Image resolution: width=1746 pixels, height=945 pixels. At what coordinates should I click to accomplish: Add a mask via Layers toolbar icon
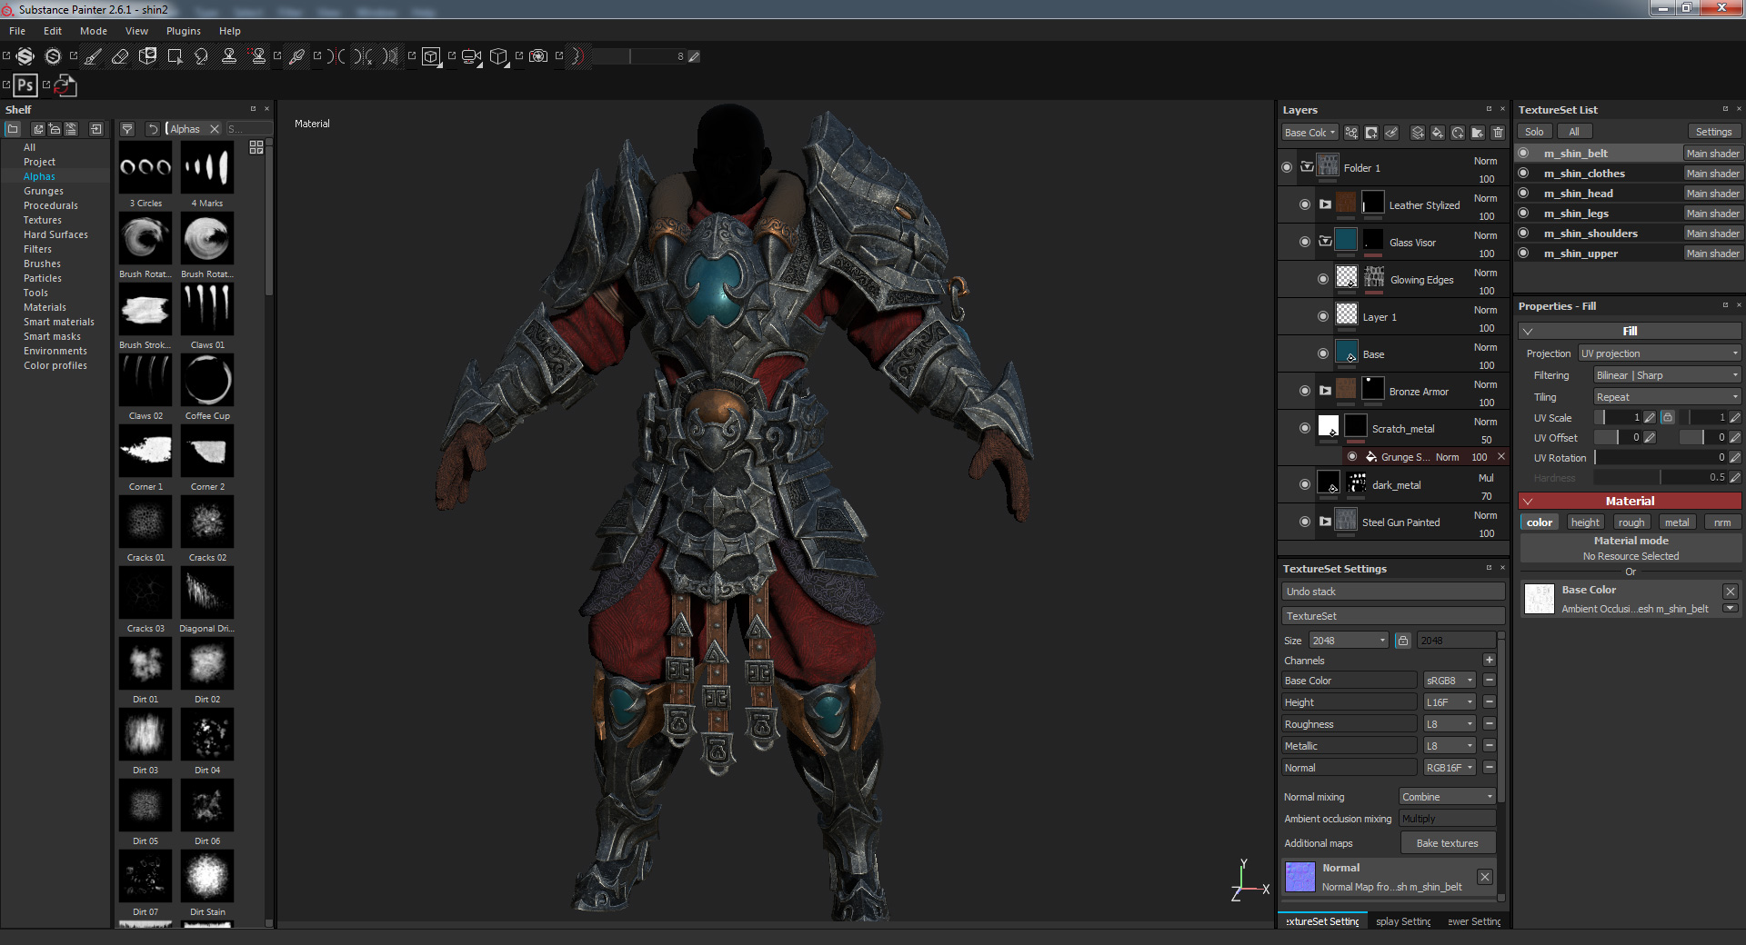point(1371,133)
